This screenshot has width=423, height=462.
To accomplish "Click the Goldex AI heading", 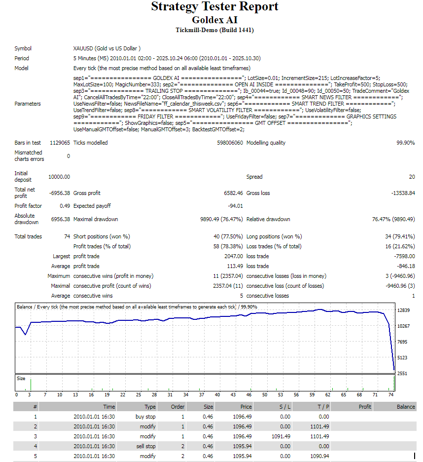I will pos(214,20).
